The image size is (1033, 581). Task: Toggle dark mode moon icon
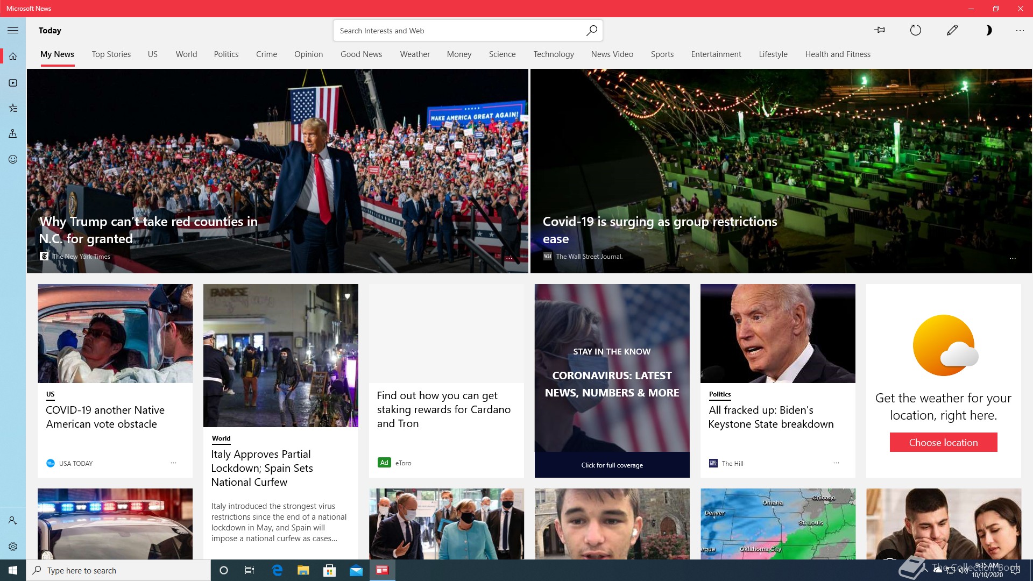click(x=988, y=30)
